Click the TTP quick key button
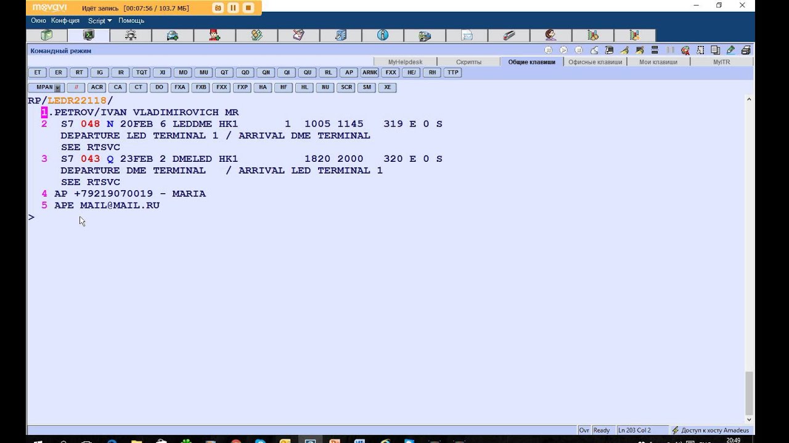Viewport: 789px width, 443px height. tap(453, 73)
